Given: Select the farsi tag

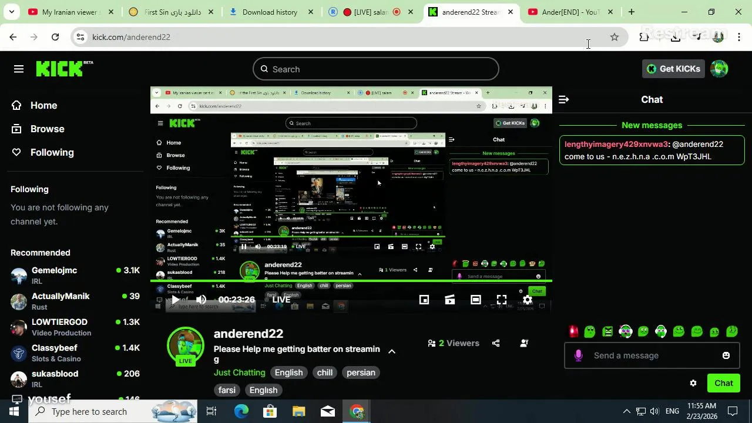Looking at the screenshot, I should (227, 390).
